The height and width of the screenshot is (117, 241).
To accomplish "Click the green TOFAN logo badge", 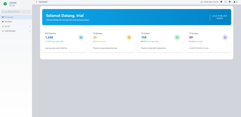I will coord(5,4).
